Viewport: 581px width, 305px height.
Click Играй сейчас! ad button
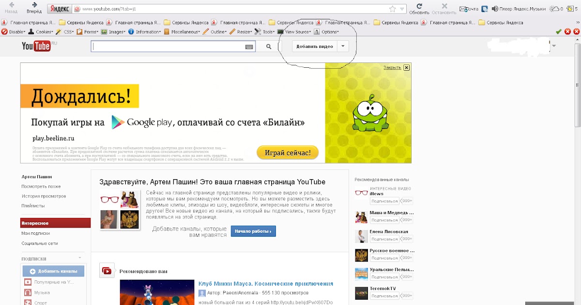pyautogui.click(x=288, y=153)
